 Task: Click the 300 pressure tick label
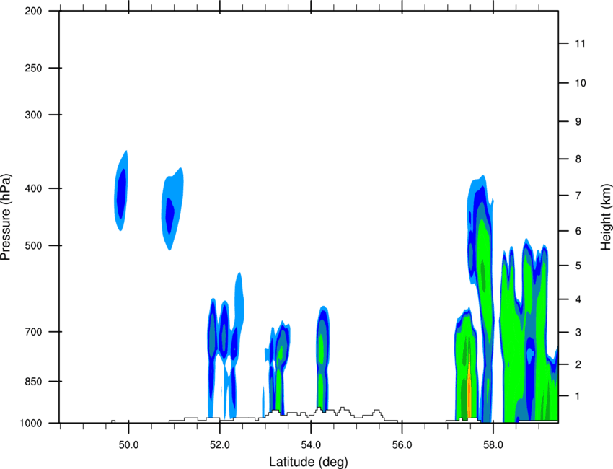(x=34, y=115)
